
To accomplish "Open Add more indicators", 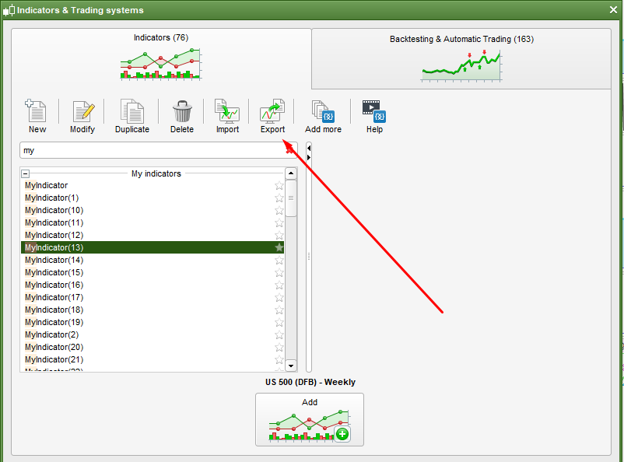I will [323, 117].
